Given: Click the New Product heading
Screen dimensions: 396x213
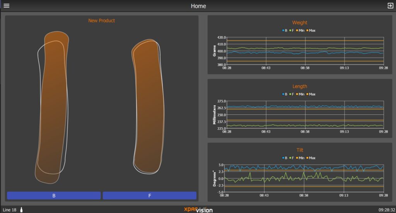Looking at the screenshot, I should pyautogui.click(x=101, y=20).
